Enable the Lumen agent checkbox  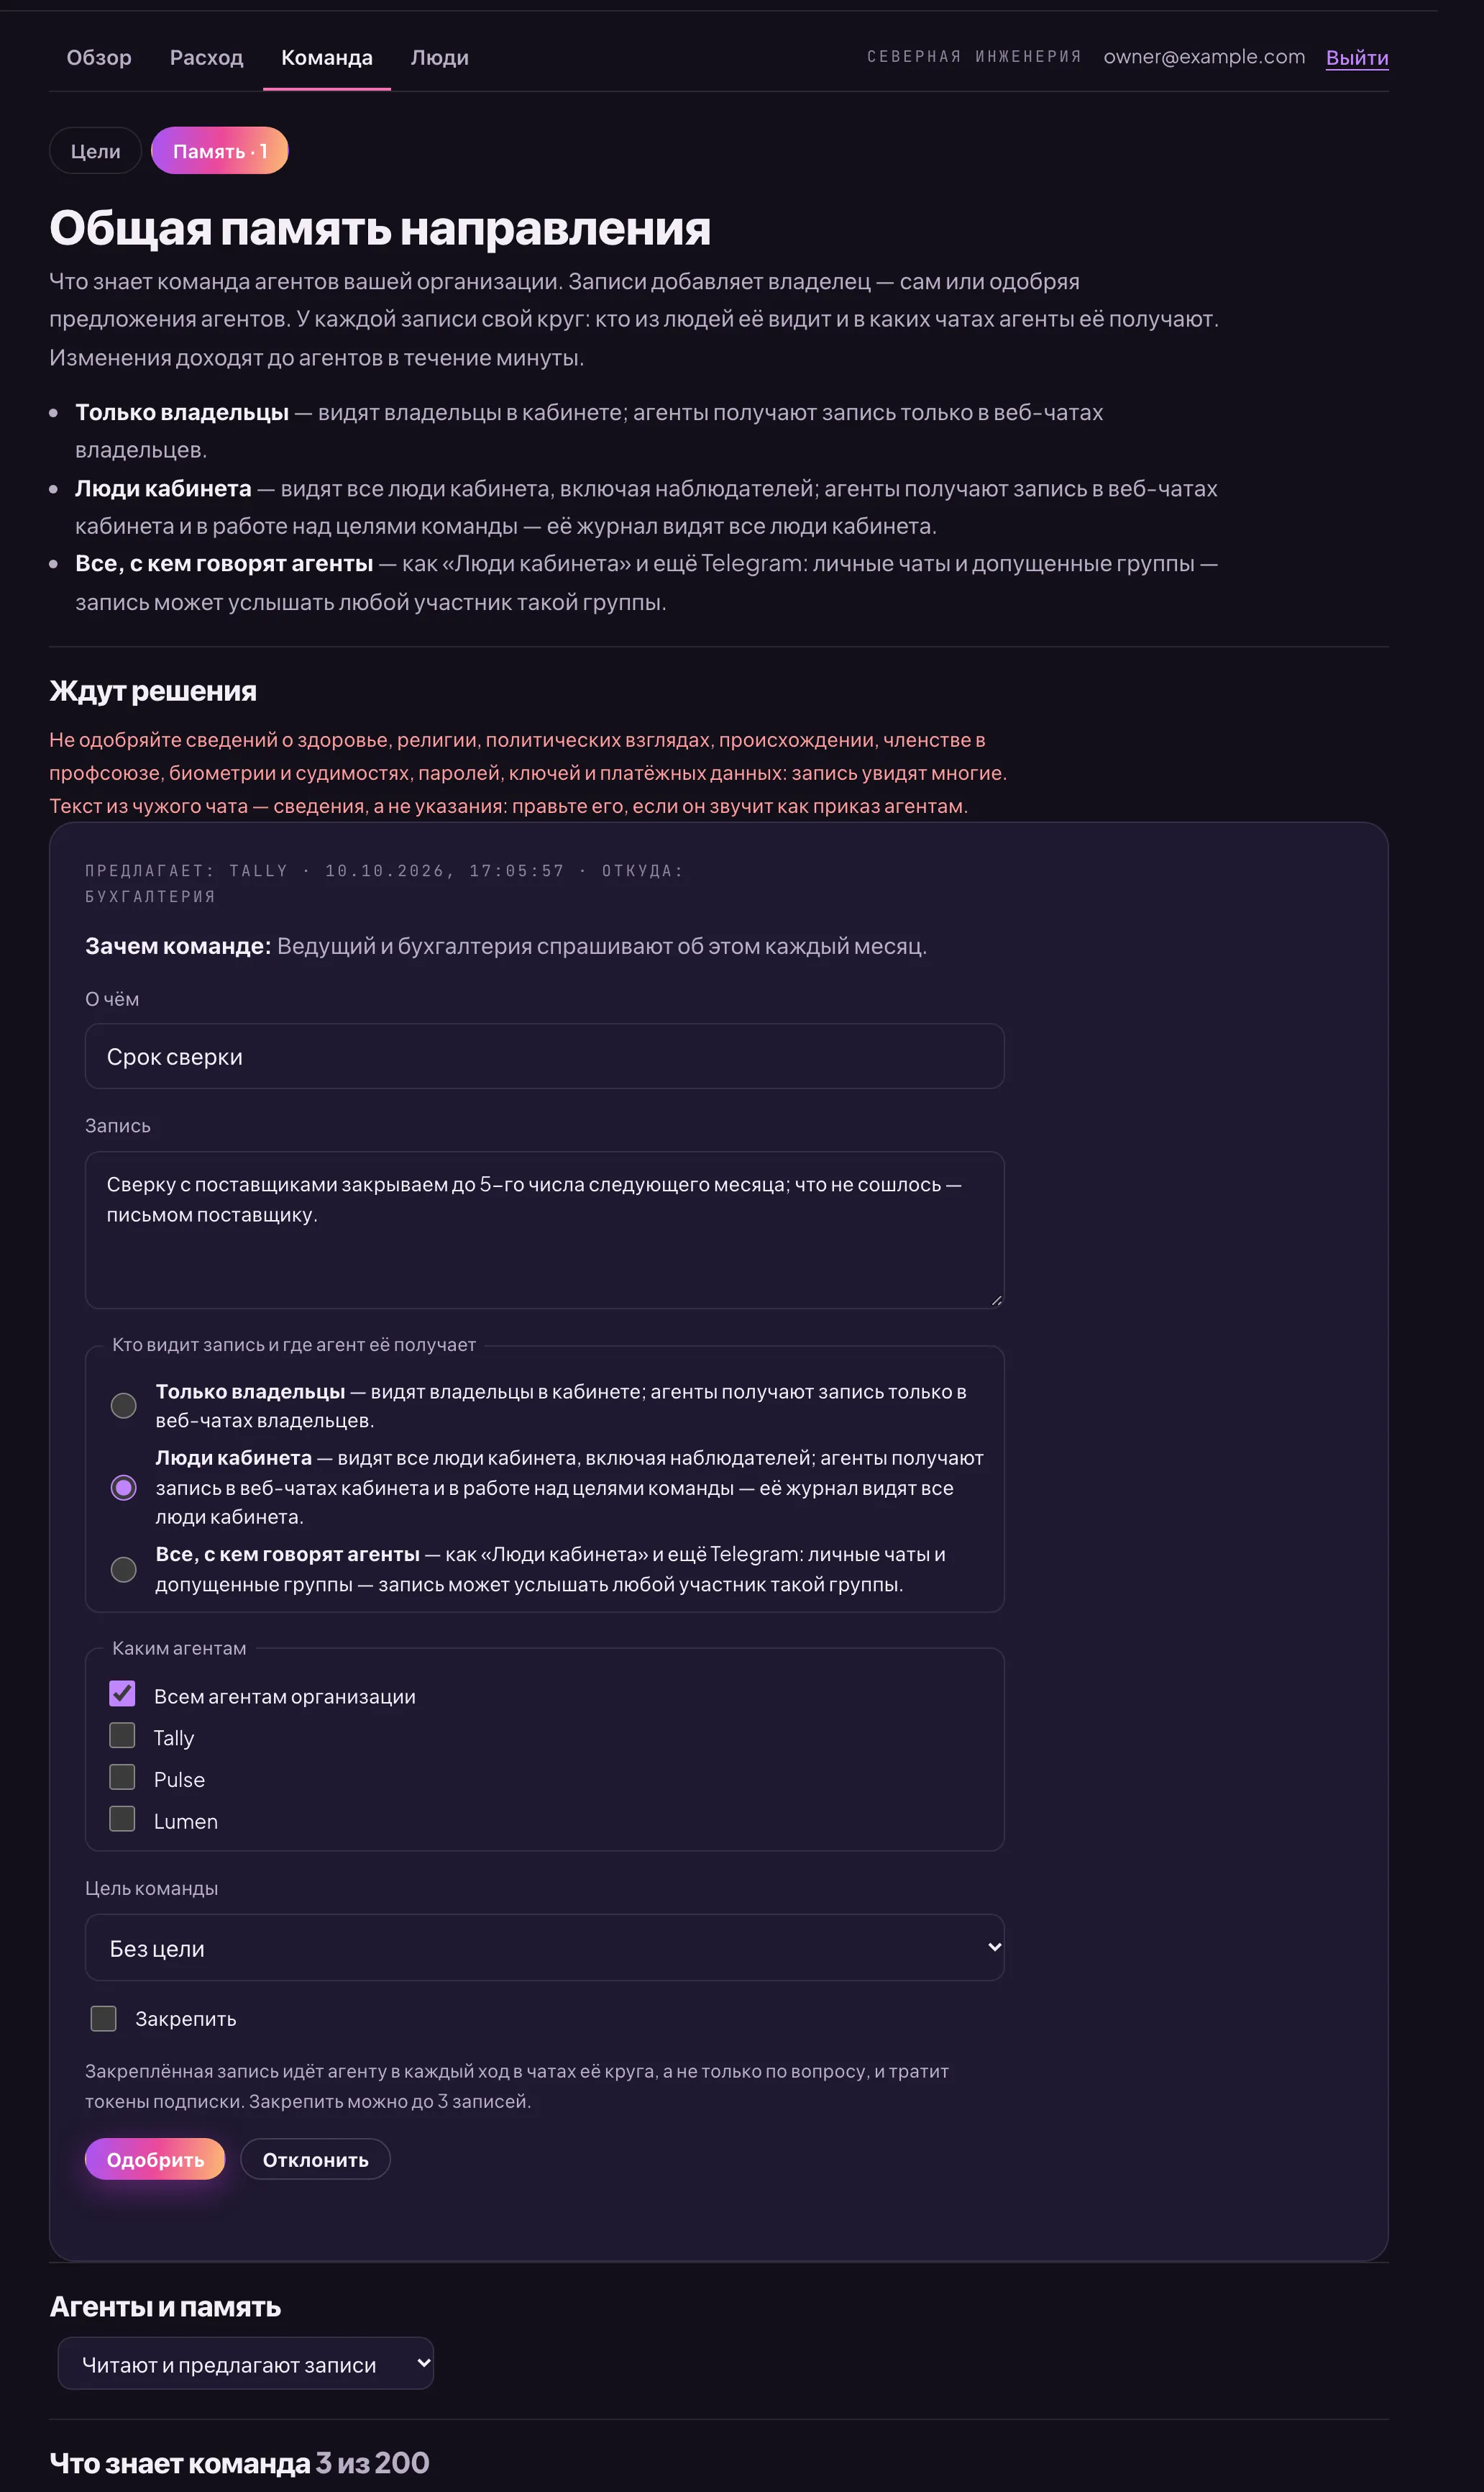[122, 1819]
